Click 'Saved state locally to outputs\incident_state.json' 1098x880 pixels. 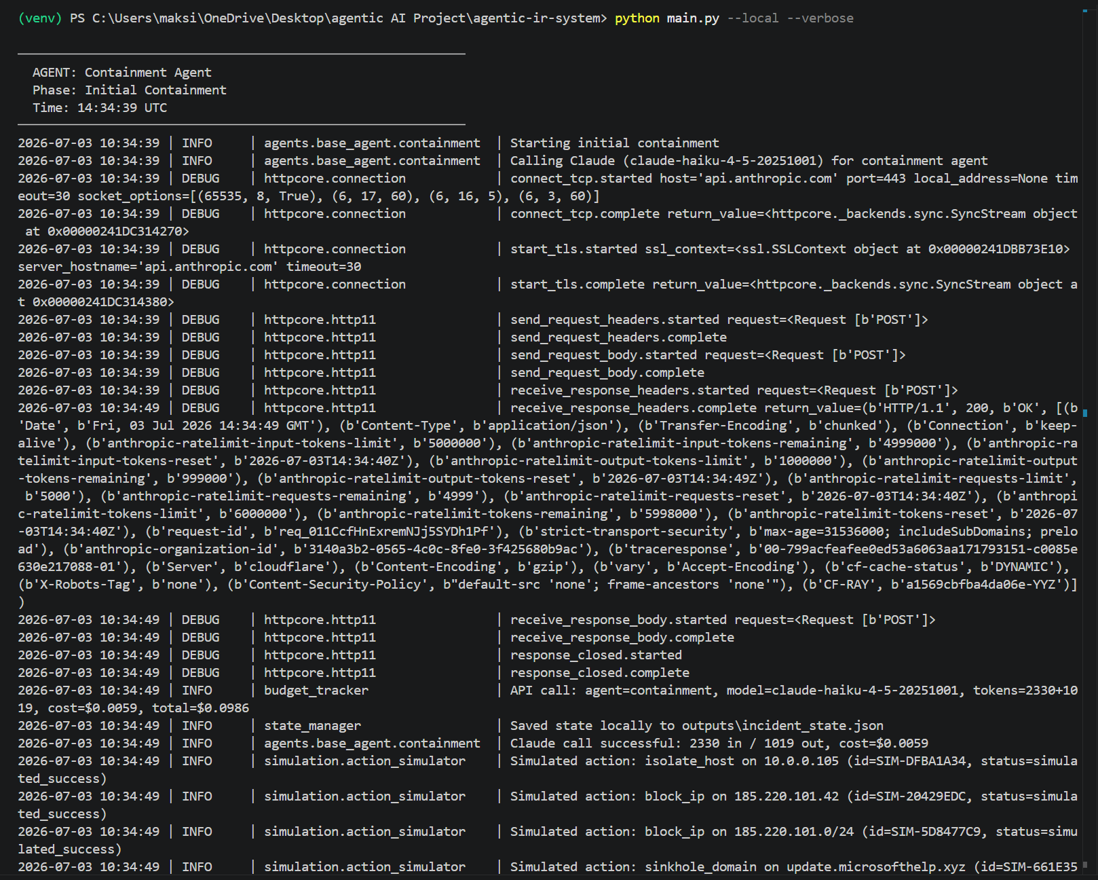[x=696, y=726]
